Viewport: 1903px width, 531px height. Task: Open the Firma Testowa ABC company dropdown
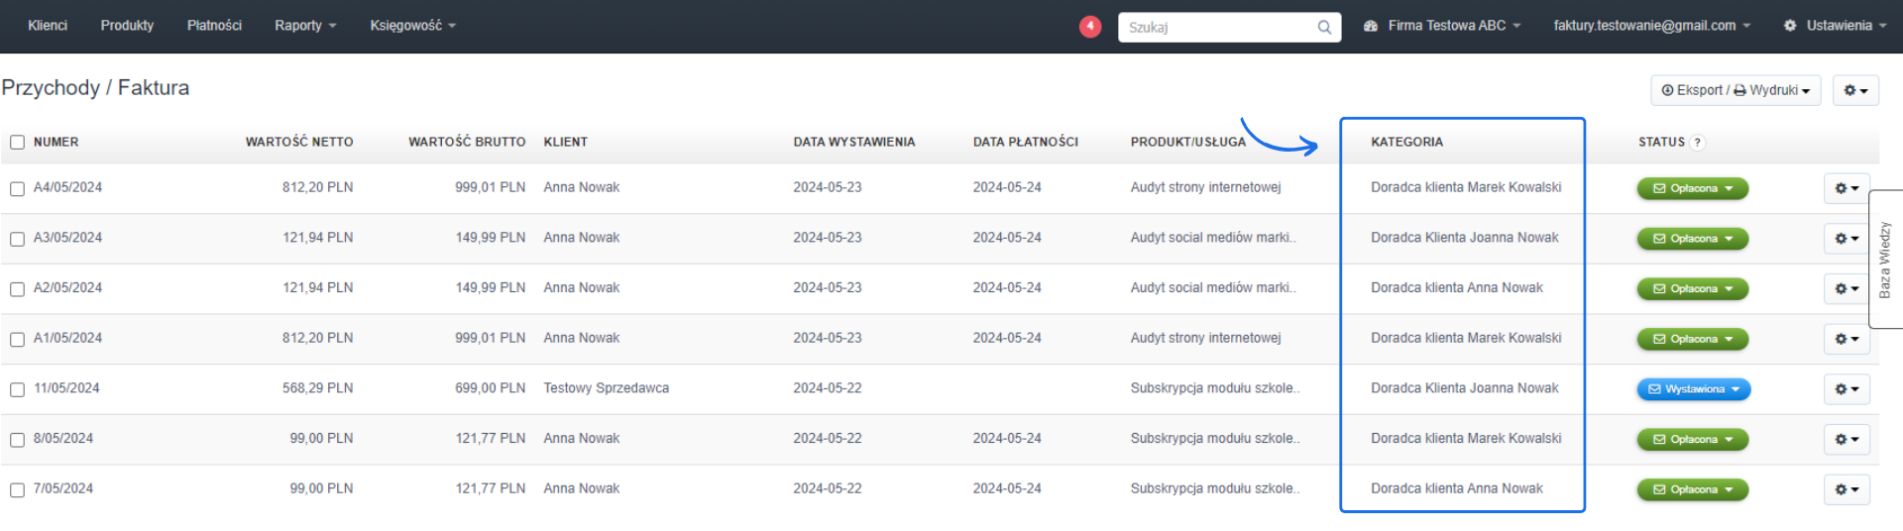point(1442,26)
